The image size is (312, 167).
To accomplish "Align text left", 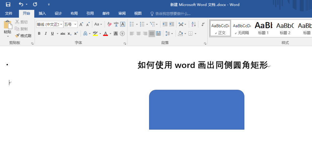I will 132,34.
